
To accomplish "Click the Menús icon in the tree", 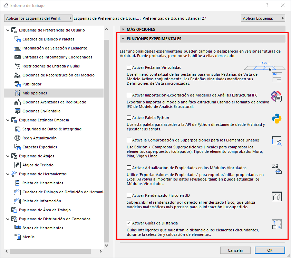I will point(18,237).
